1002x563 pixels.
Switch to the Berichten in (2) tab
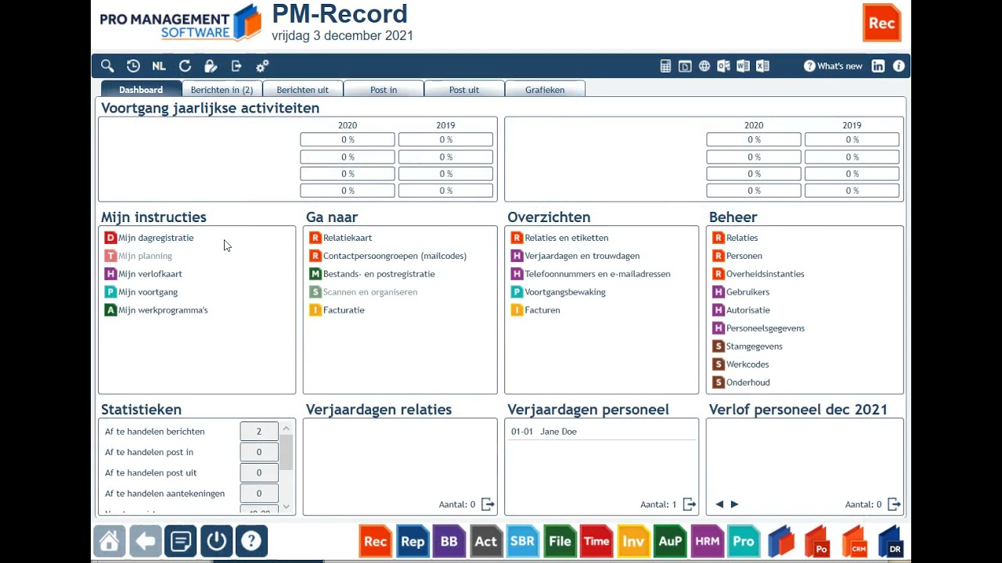222,90
